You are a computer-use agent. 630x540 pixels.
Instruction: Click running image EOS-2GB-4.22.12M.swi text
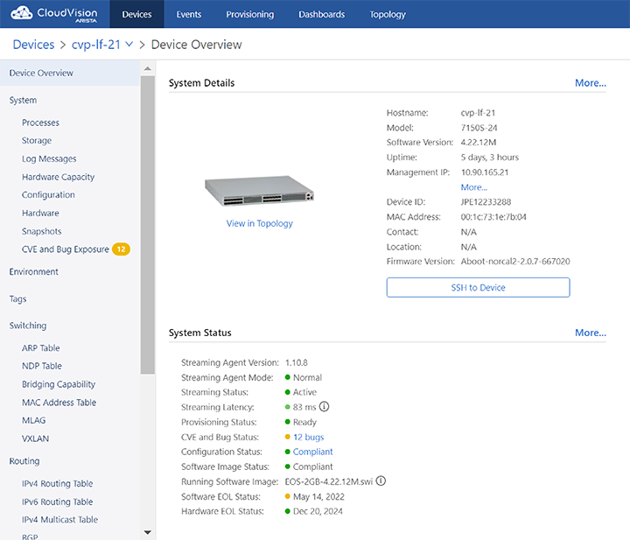tap(329, 481)
